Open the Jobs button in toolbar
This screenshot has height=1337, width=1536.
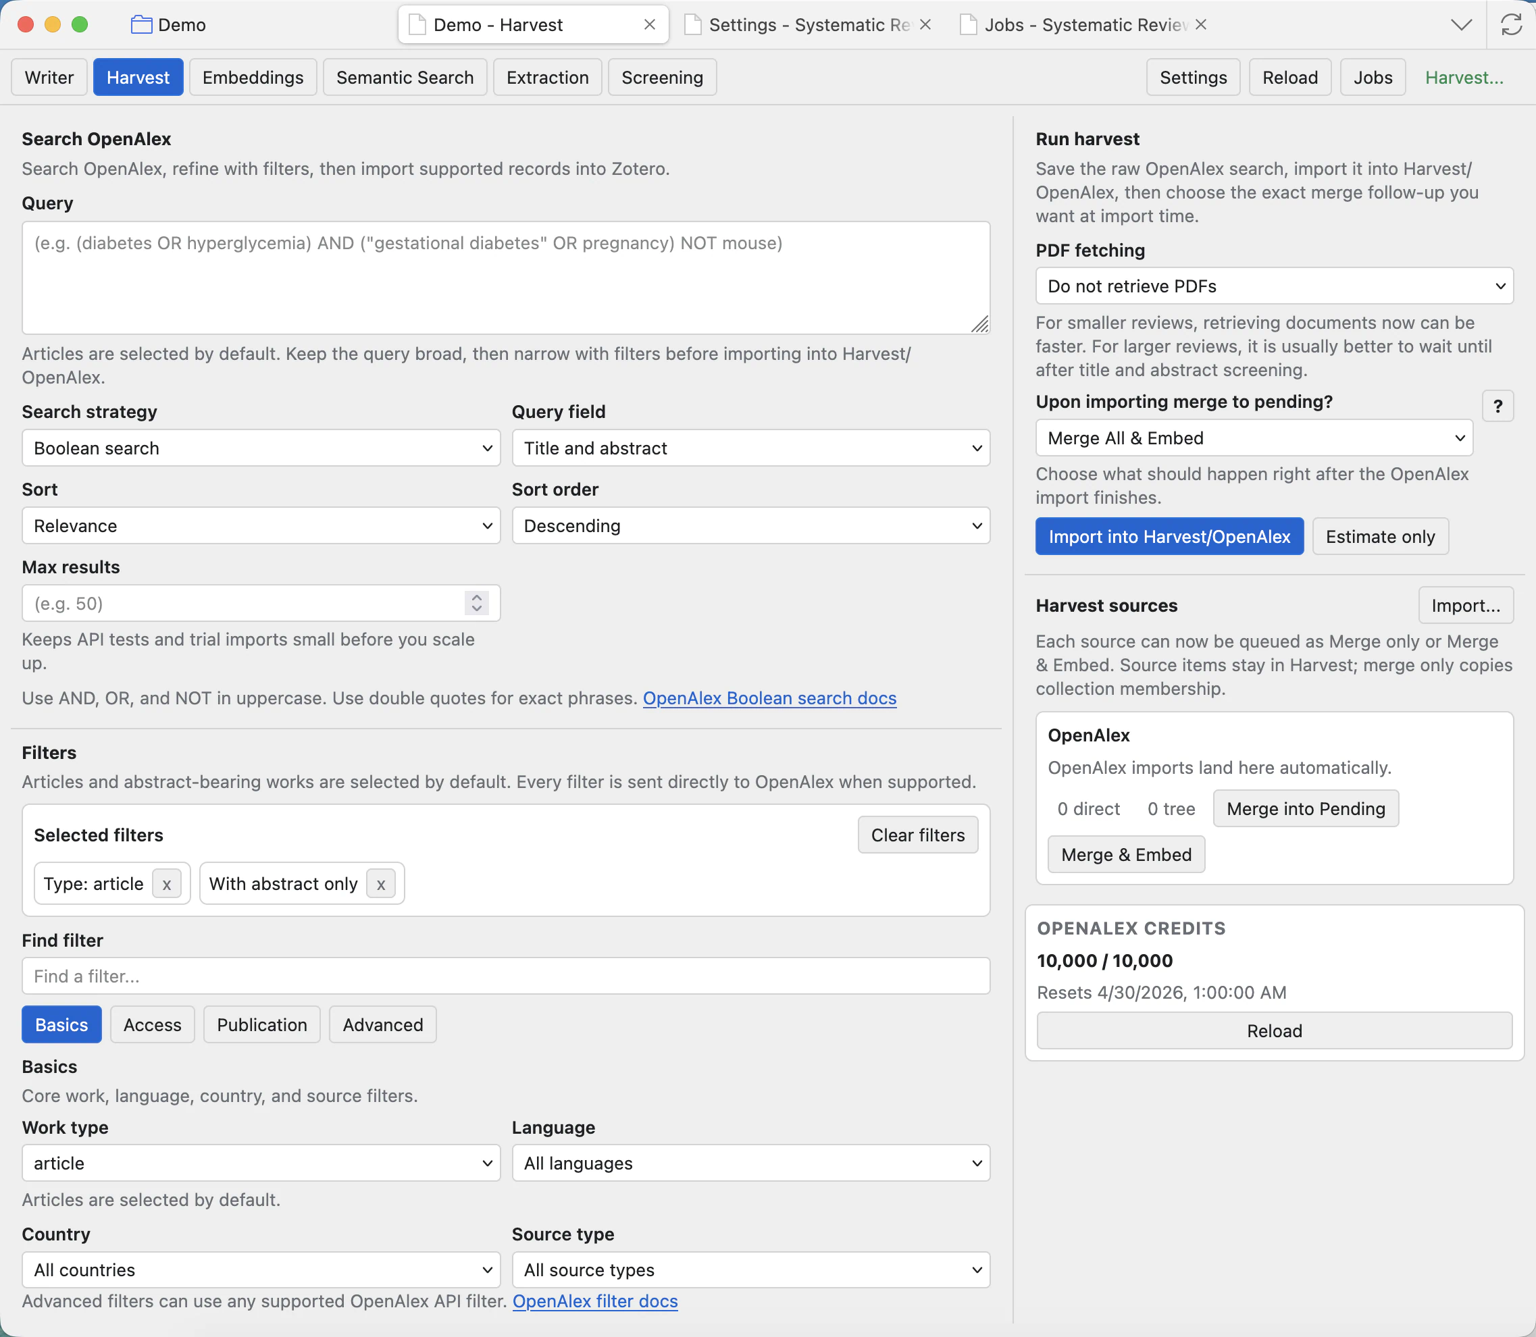pos(1373,78)
